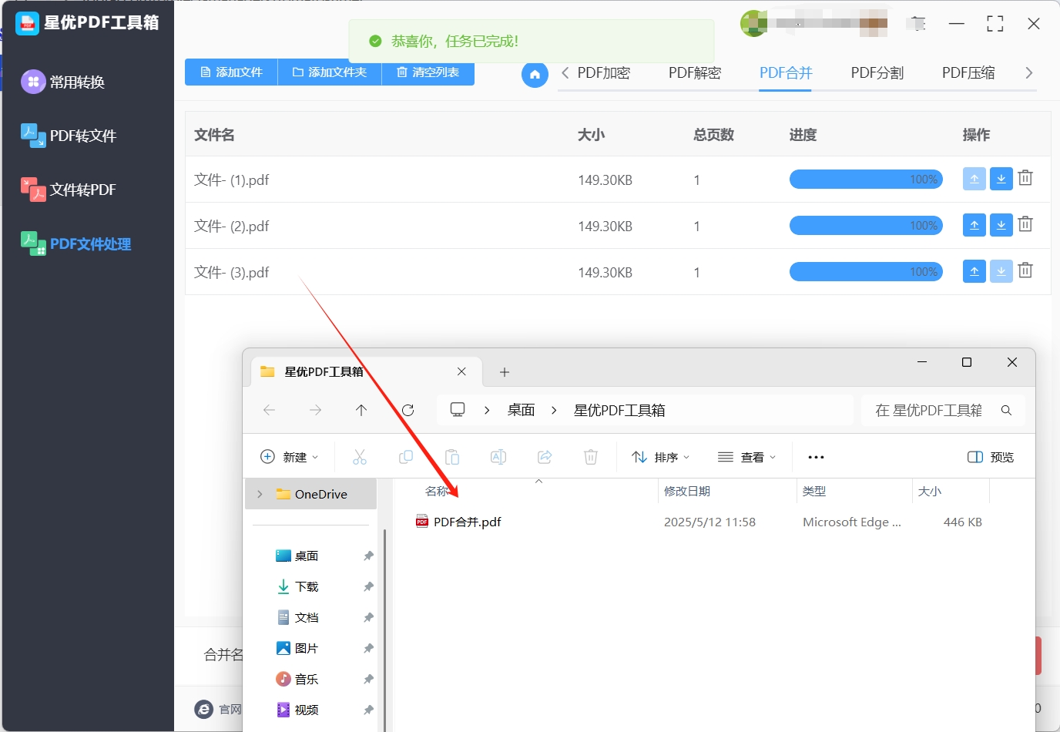Open the 新建 dropdown in Explorer
The height and width of the screenshot is (732, 1060).
[290, 457]
